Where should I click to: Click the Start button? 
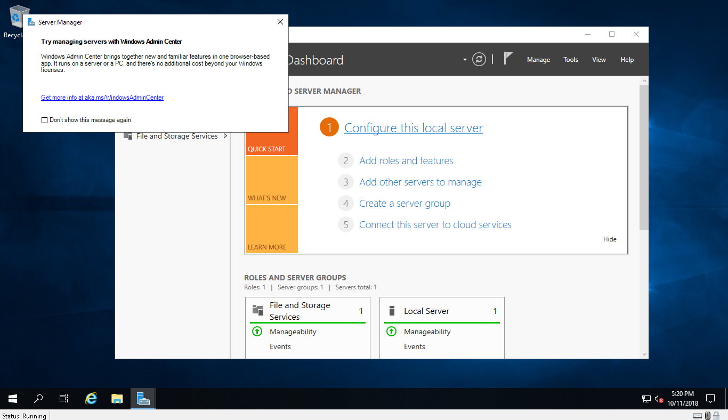12,398
